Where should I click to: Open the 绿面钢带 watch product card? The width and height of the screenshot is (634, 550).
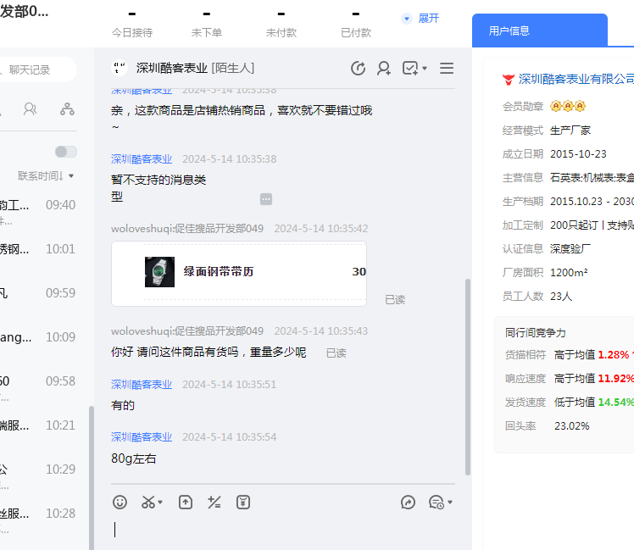pos(239,272)
